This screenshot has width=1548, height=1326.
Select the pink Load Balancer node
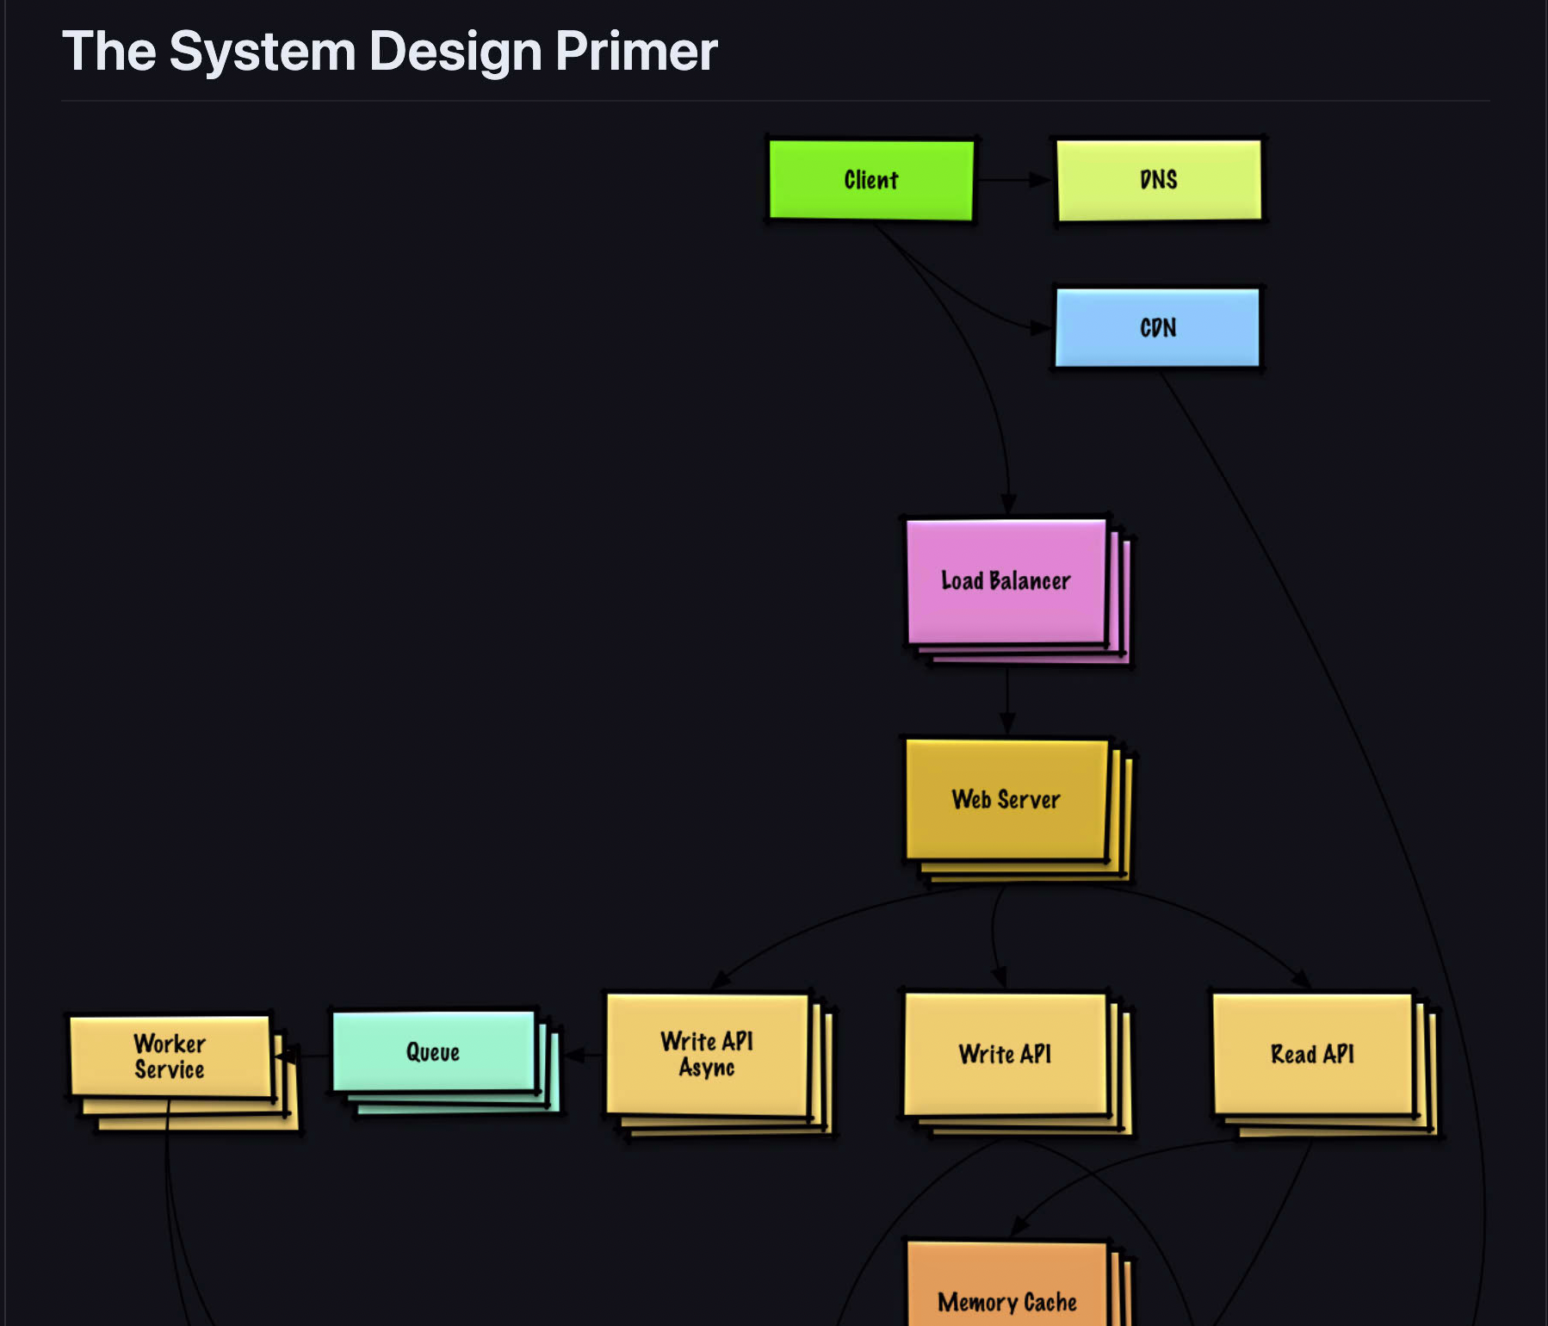tap(1006, 582)
